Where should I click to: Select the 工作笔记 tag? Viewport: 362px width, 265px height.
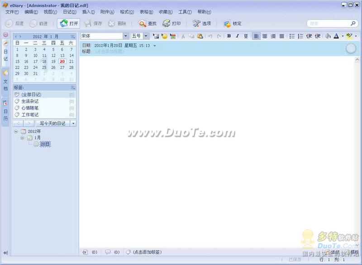(x=44, y=114)
